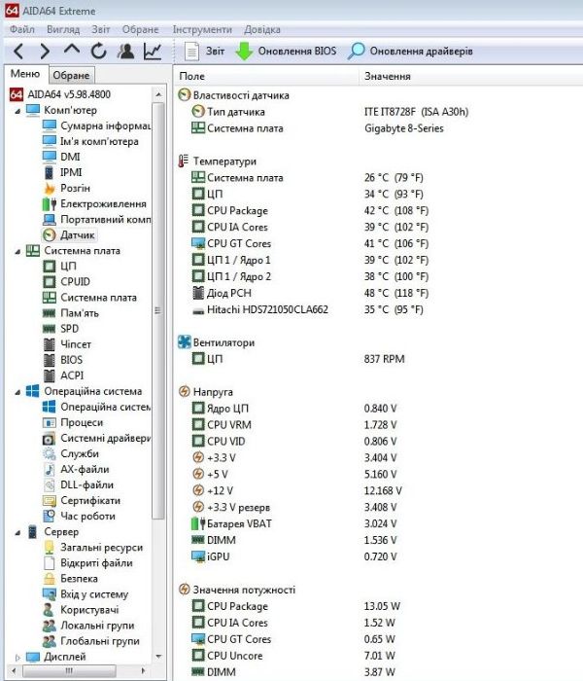Open the Довідка menu
The image size is (583, 681).
coord(262,29)
